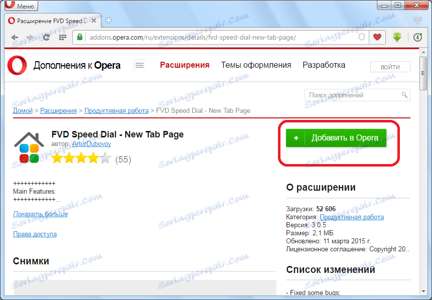Click the ВОЙТИ button
432x300 pixels.
(390, 67)
